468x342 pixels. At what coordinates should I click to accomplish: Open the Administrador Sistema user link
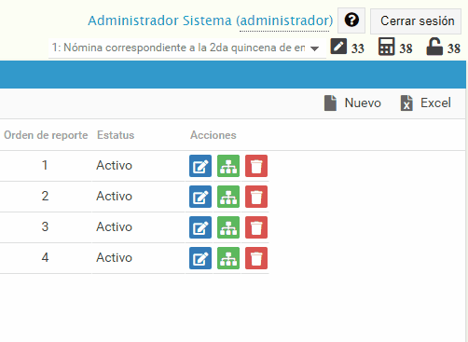(211, 21)
